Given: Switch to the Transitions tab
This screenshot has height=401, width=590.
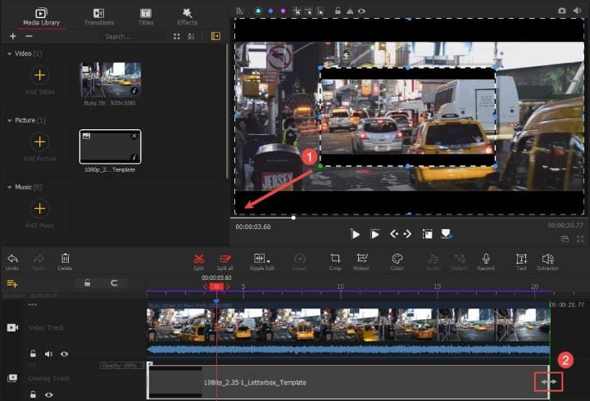Looking at the screenshot, I should pyautogui.click(x=98, y=16).
